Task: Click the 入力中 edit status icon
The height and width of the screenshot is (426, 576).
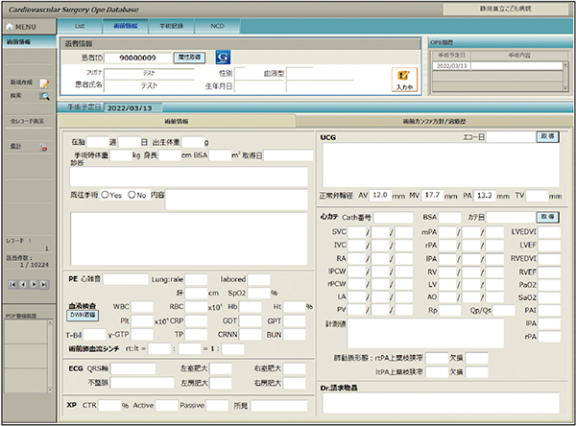Action: (x=404, y=79)
